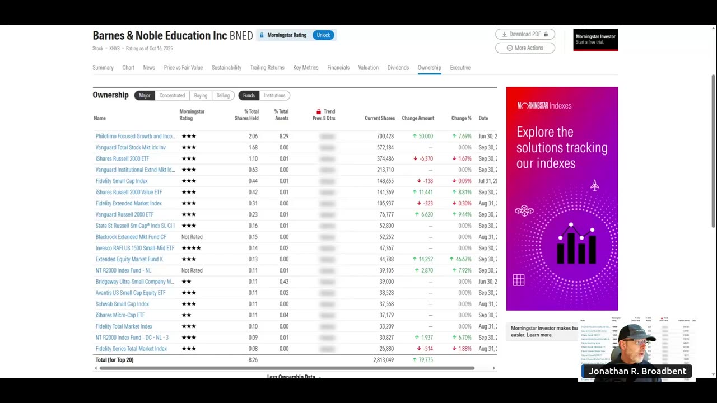Open Schwab Small Cap Index link

(122, 304)
